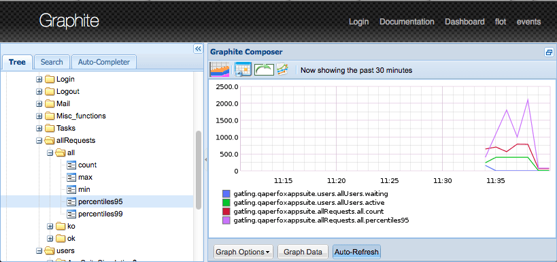The height and width of the screenshot is (262, 557).
Task: Open the recent time range calendar icon
Action: click(243, 69)
